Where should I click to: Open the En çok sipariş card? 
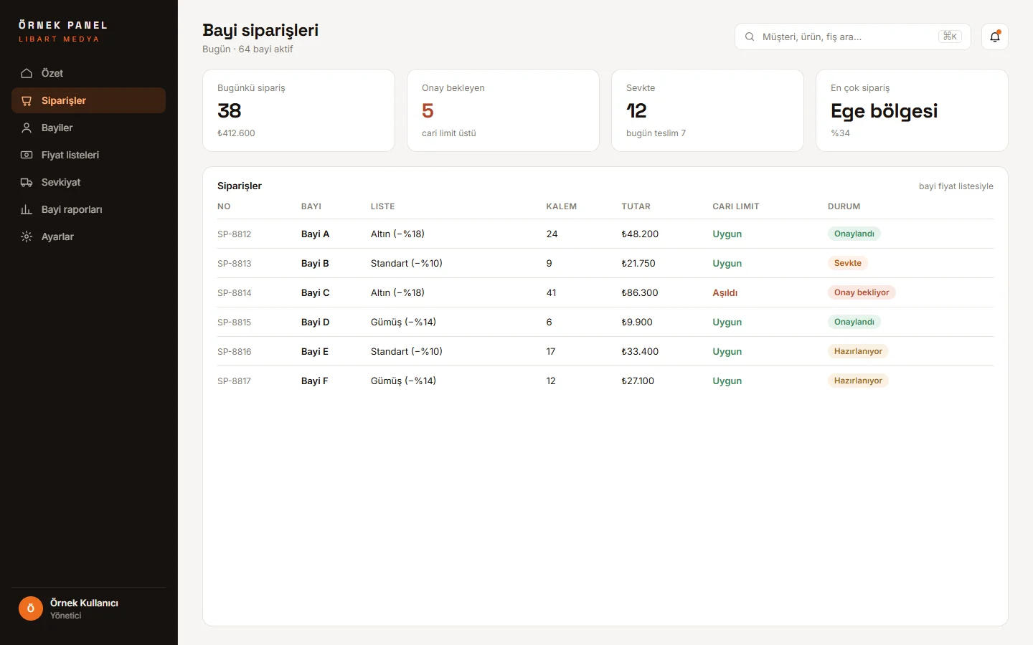tap(912, 110)
